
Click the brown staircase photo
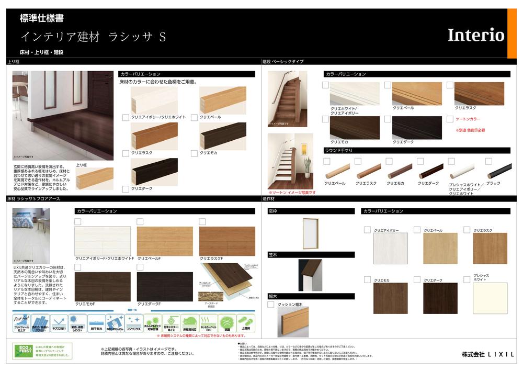288,99
